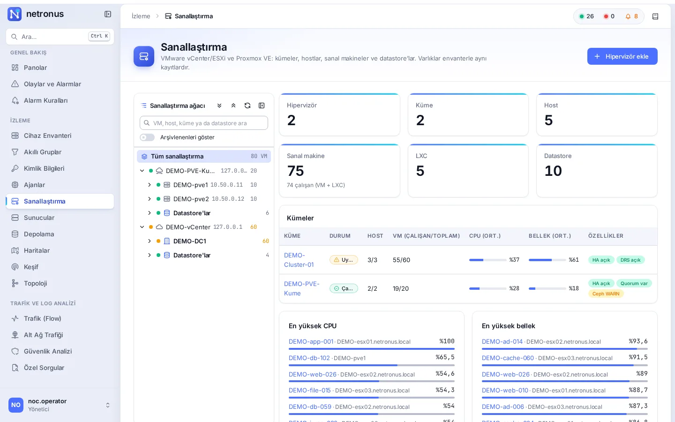The height and width of the screenshot is (422, 675).
Task: Open Sunucular section
Action: (x=60, y=218)
